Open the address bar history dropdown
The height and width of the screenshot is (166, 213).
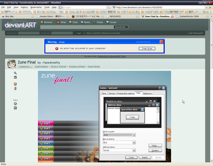pos(206,7)
